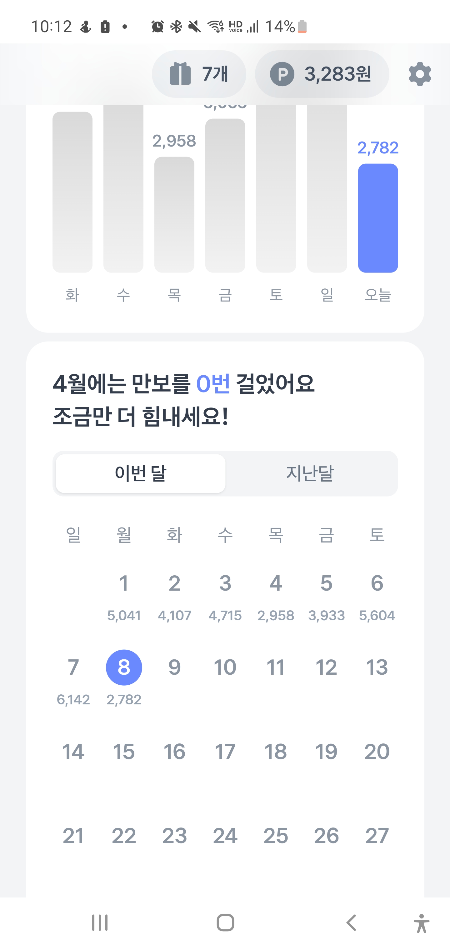Image resolution: width=450 pixels, height=950 pixels.
Task: Tap the highlighted 0번 text link
Action: pyautogui.click(x=213, y=383)
